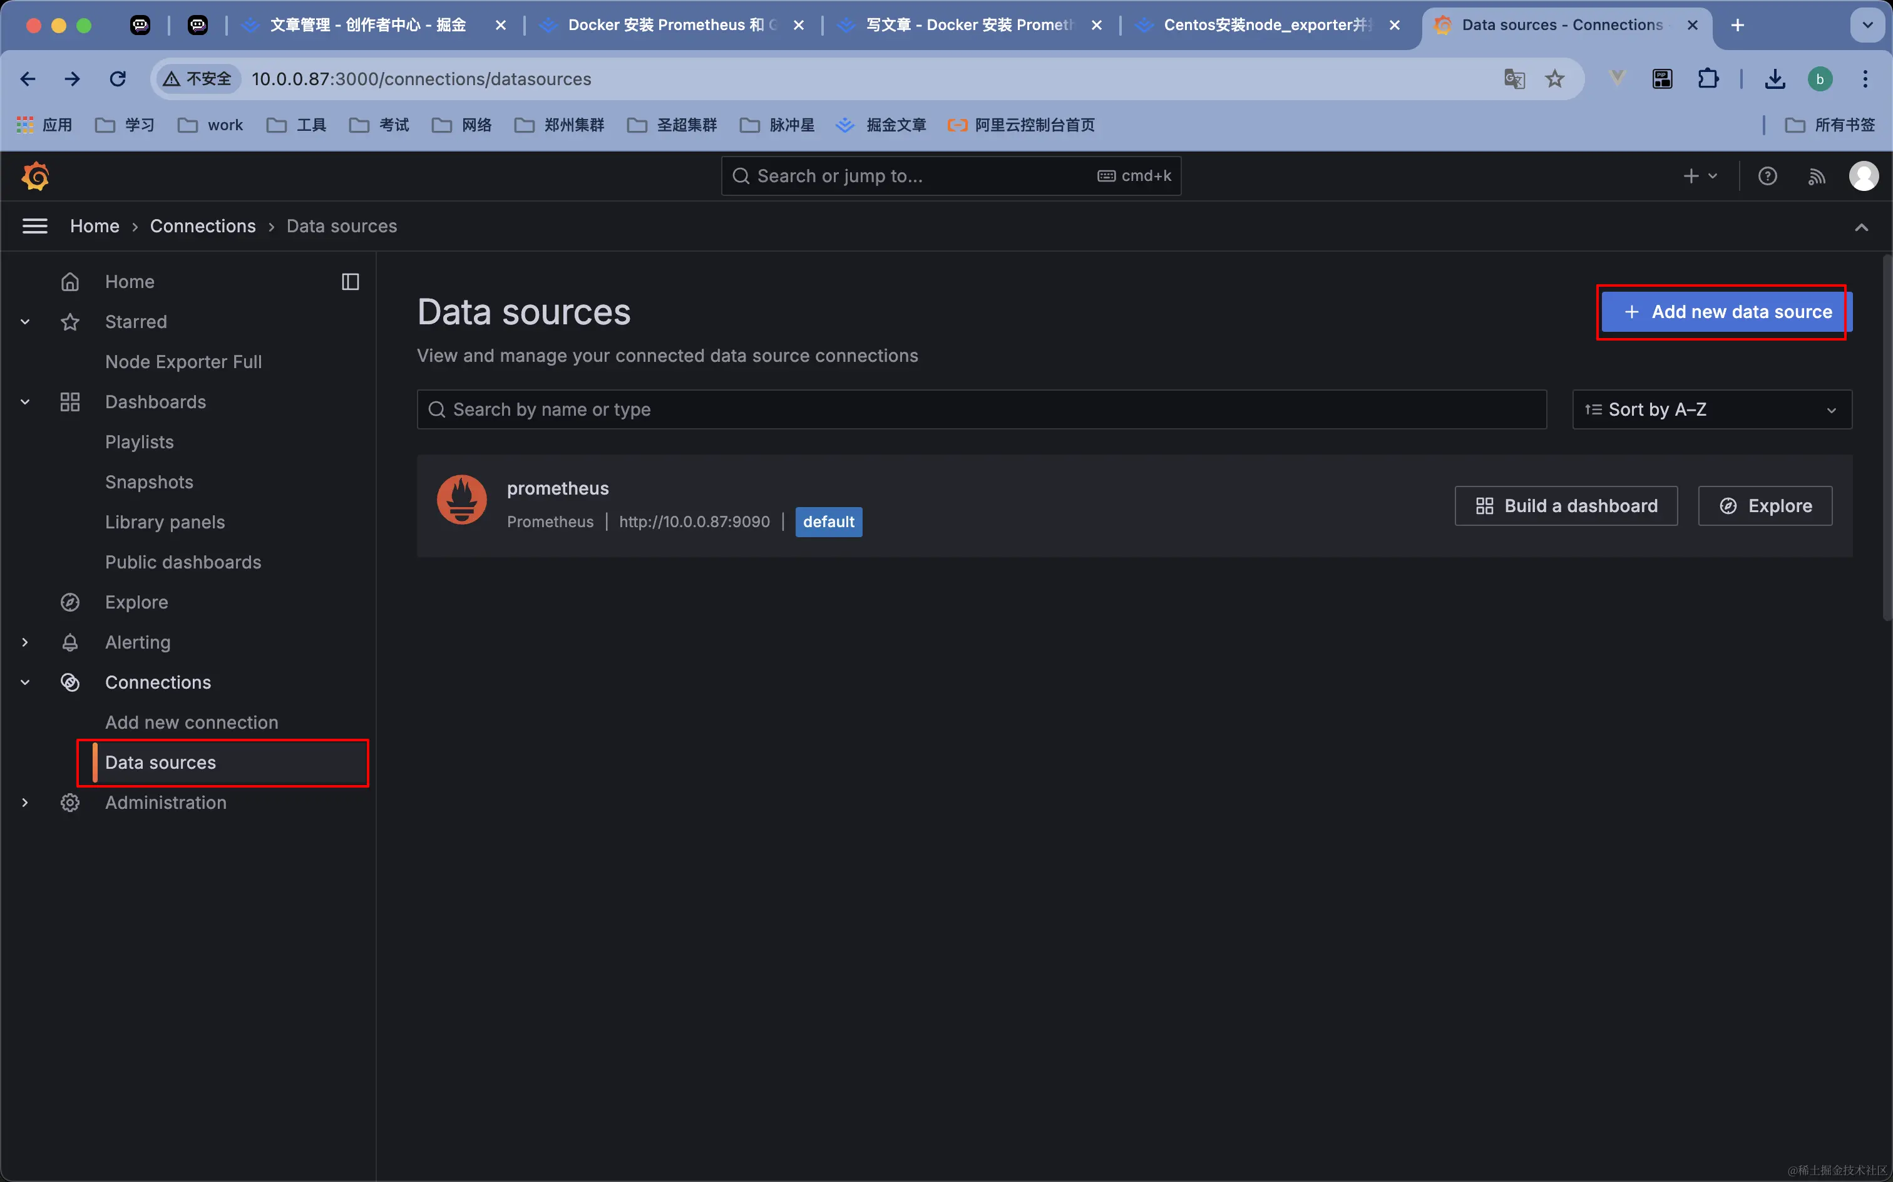Collapse the top bar with chevron-up

(1862, 227)
